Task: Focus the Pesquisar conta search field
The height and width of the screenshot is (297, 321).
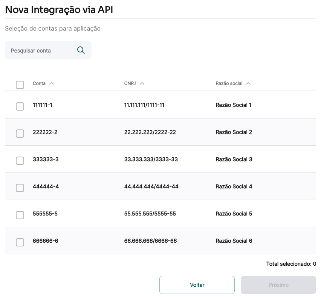Action: click(41, 51)
